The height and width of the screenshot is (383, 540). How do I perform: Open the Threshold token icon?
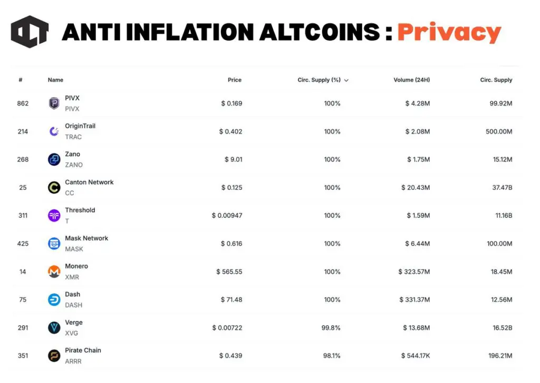click(x=54, y=215)
